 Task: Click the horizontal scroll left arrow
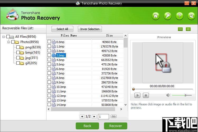[x=49, y=109]
